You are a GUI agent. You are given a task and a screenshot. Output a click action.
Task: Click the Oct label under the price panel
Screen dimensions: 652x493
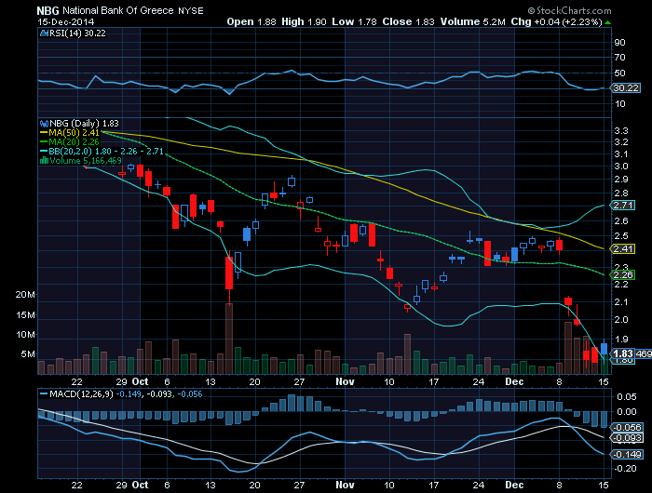click(x=140, y=381)
